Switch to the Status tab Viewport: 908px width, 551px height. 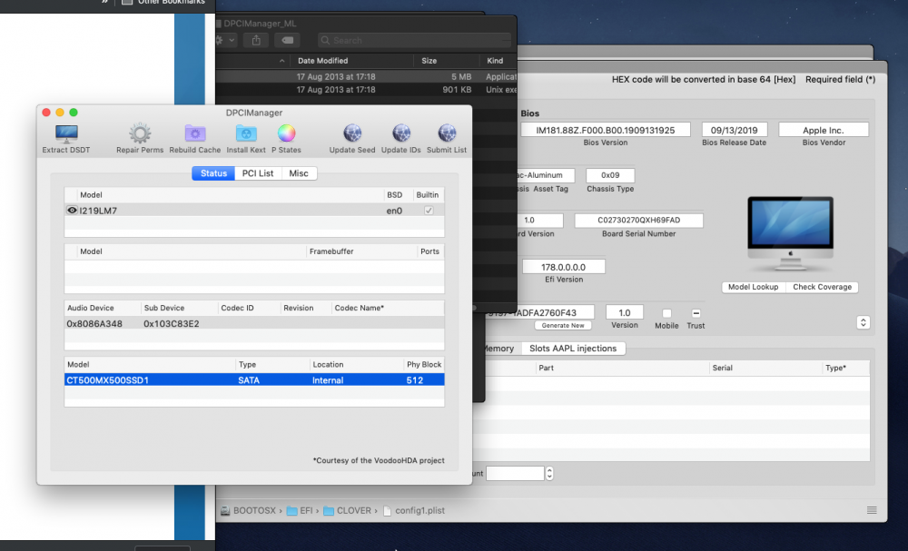(213, 173)
